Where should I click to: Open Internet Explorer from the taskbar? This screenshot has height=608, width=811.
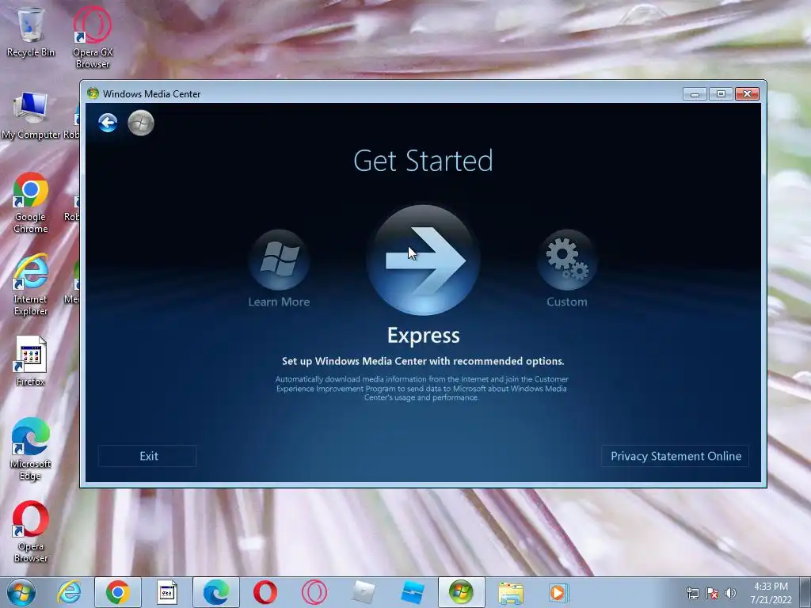point(70,592)
